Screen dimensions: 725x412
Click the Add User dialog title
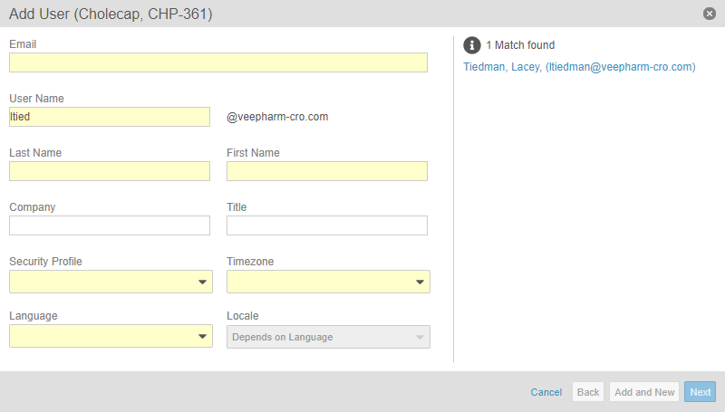[x=111, y=14]
